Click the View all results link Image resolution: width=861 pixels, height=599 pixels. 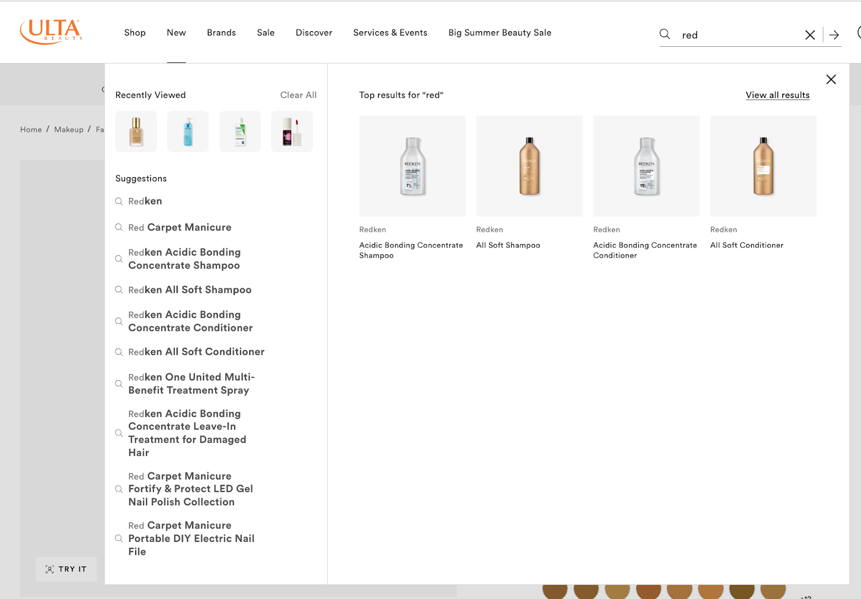coord(777,95)
